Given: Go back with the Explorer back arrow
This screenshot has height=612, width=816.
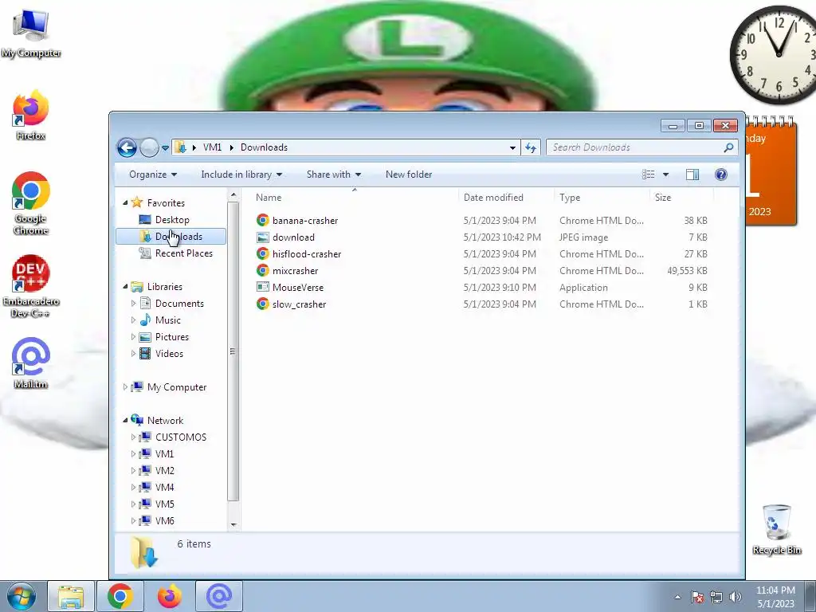Looking at the screenshot, I should pos(127,147).
